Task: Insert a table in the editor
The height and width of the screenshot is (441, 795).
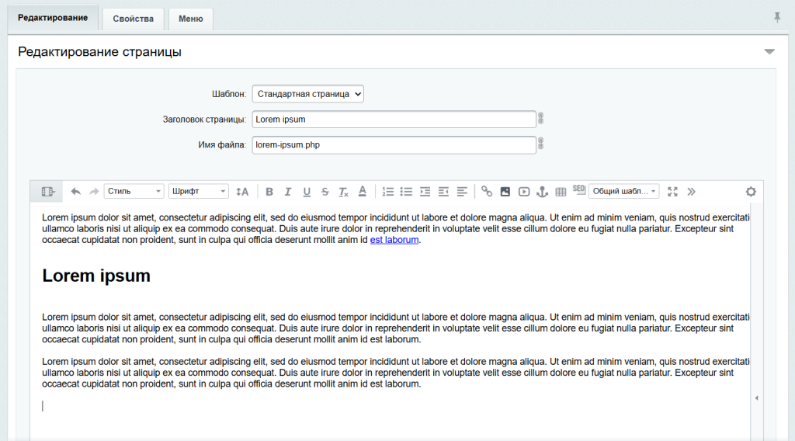Action: (561, 192)
